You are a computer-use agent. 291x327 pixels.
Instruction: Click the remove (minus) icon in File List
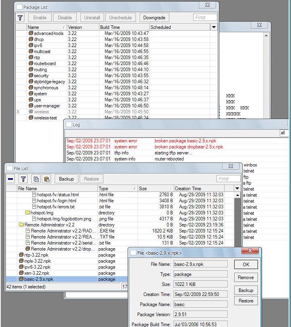pyautogui.click(x=11, y=179)
